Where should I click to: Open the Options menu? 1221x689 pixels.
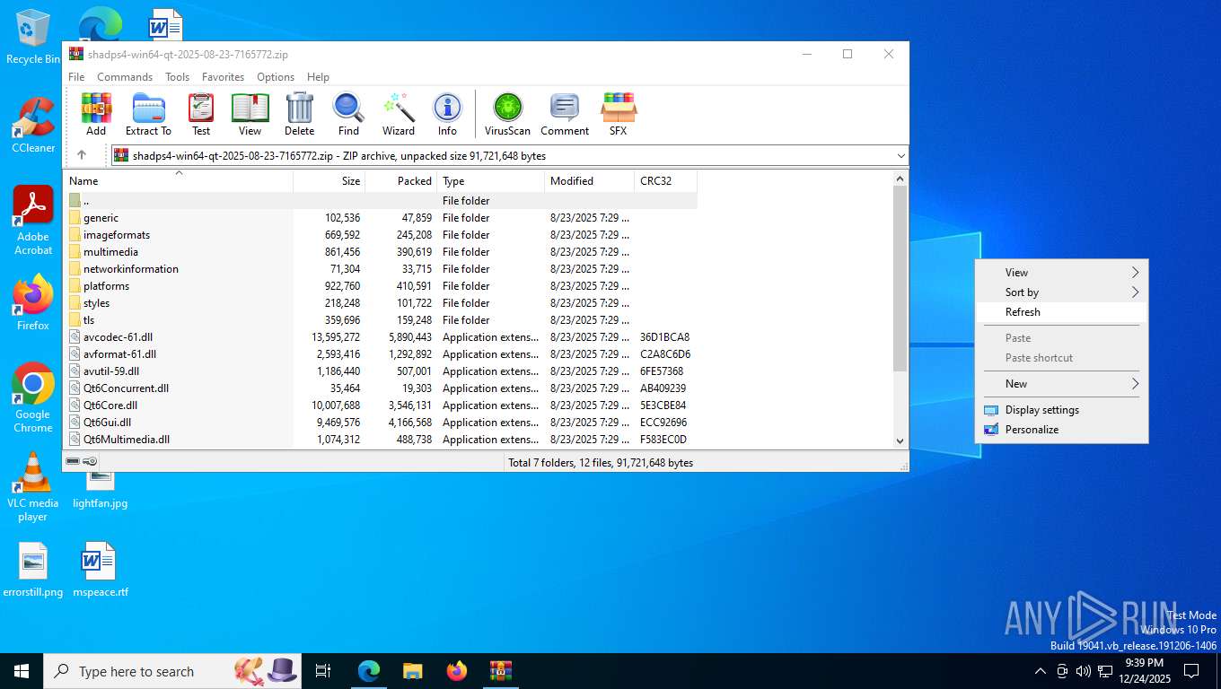point(276,77)
